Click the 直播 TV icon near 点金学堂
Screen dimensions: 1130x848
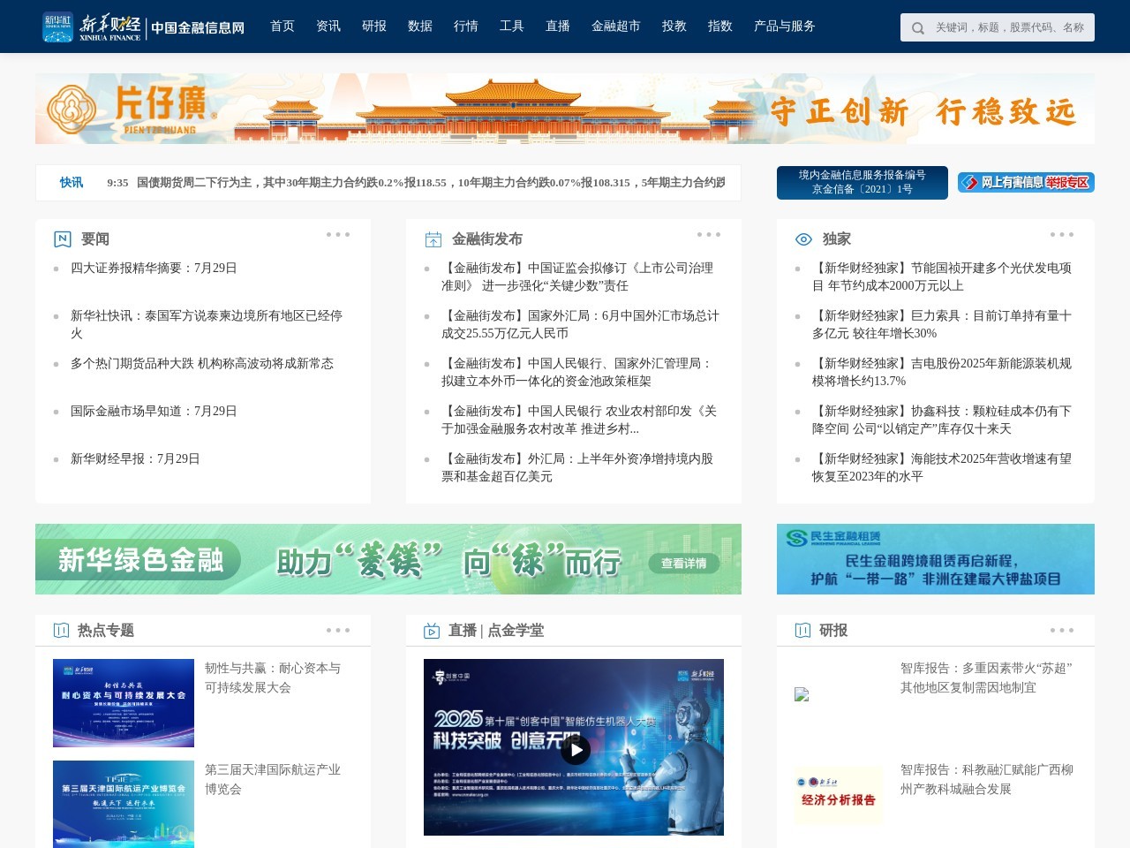pyautogui.click(x=432, y=631)
